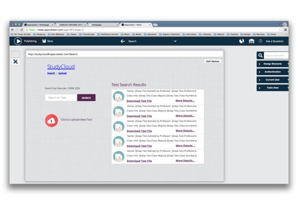Click the Edit Navbar button
The image size is (298, 212).
tap(213, 61)
